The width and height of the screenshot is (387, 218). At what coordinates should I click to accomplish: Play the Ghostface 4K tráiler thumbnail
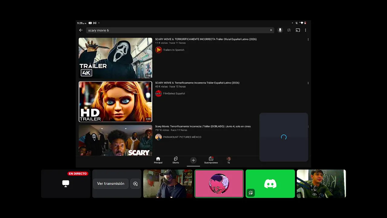[x=115, y=58]
